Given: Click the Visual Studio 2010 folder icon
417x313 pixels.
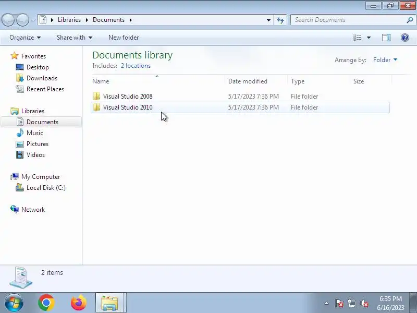Looking at the screenshot, I should coord(97,107).
